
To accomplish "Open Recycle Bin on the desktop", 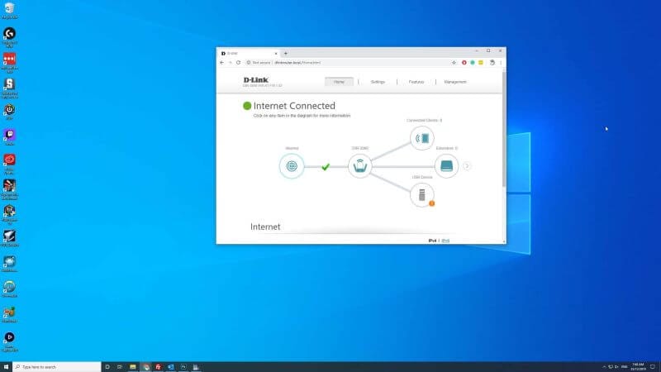I will coord(9,10).
